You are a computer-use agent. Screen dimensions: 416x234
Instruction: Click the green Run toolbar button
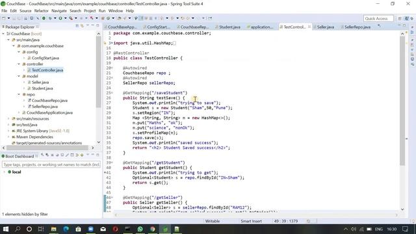(60, 18)
